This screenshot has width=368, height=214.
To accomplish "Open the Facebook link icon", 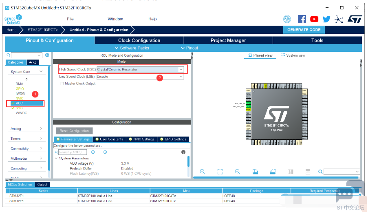I will (302, 19).
